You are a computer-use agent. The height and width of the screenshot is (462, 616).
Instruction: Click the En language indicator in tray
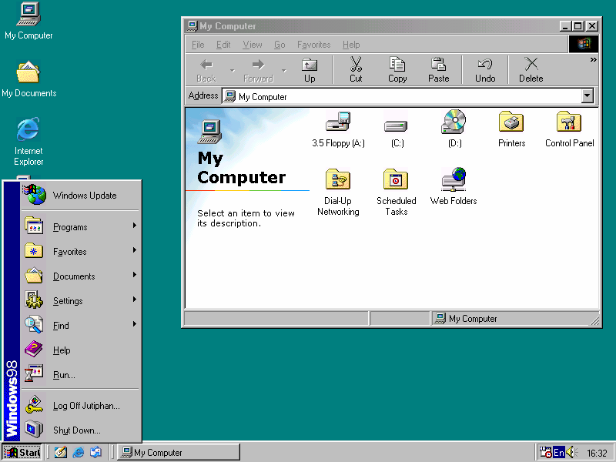(x=559, y=453)
